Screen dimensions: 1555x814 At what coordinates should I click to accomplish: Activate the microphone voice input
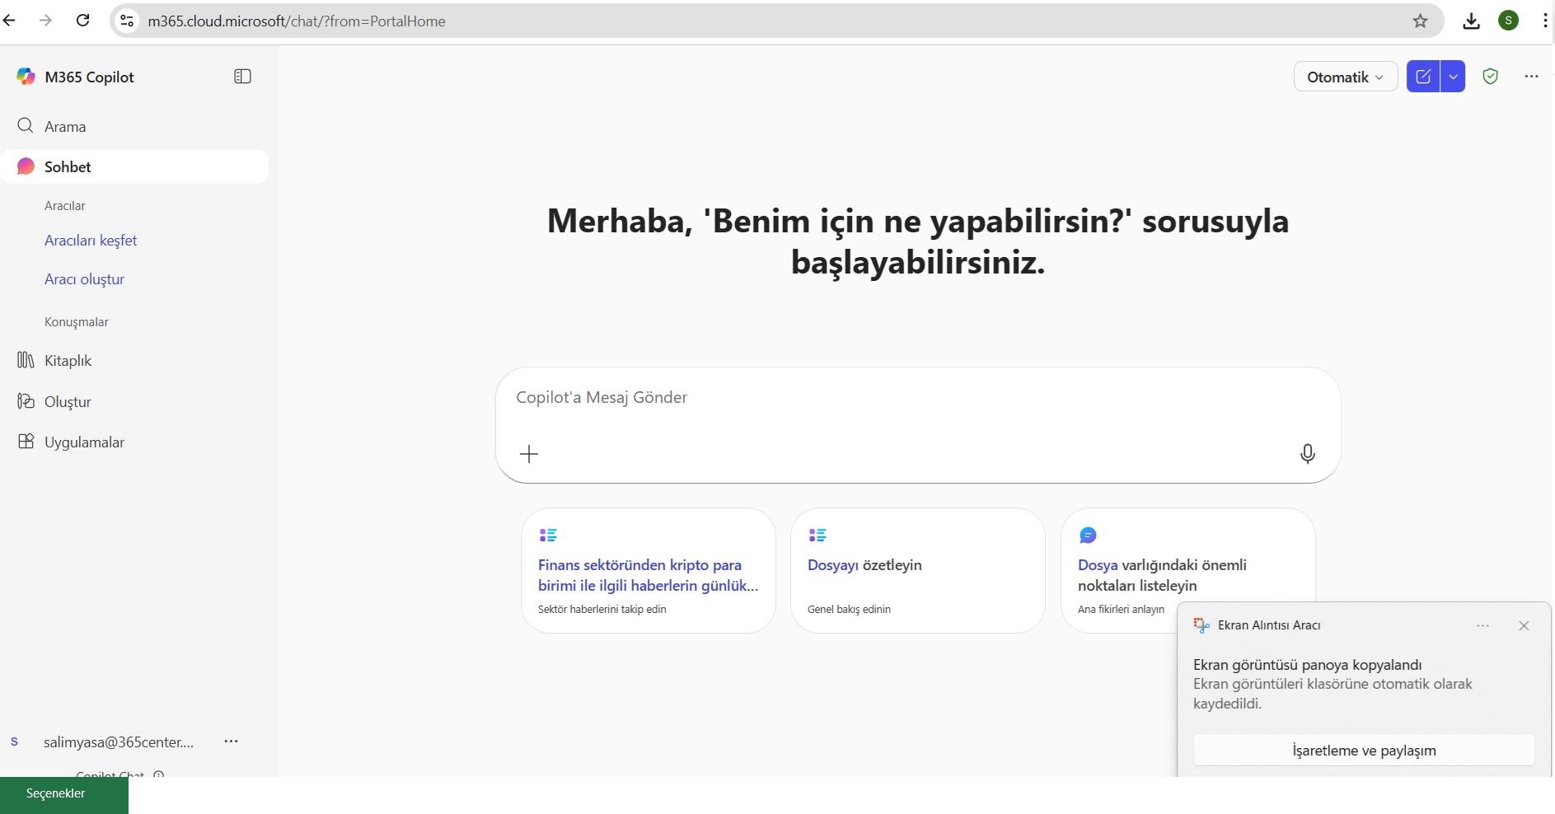click(1308, 454)
